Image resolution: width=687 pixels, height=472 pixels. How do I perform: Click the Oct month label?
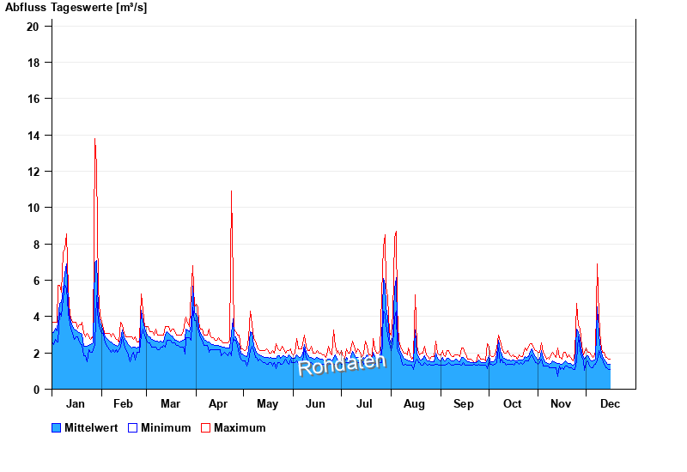[513, 404]
